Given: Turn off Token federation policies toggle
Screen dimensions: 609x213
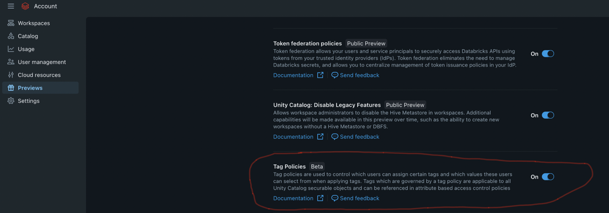Looking at the screenshot, I should coord(548,54).
